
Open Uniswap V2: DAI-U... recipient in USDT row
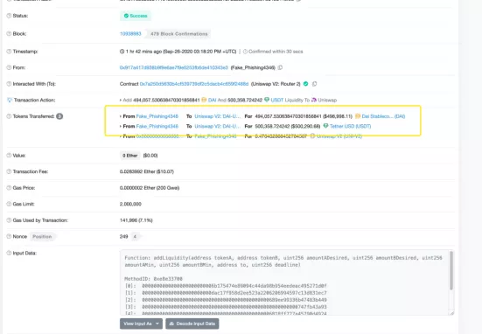[x=217, y=126]
